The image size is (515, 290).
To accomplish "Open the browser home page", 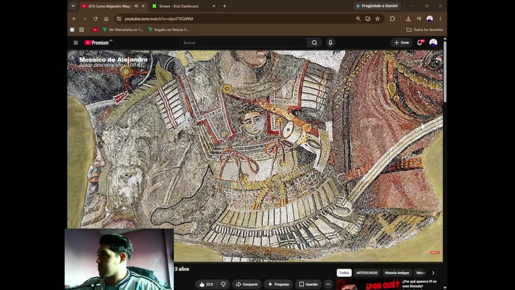I will (106, 19).
